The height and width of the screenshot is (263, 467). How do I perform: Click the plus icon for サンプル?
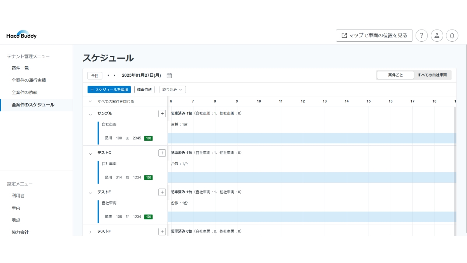point(162,113)
